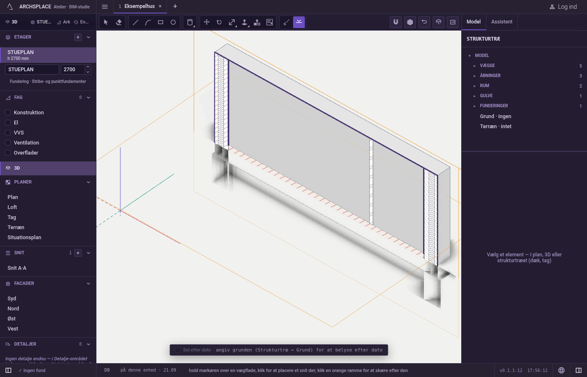Pick the straight line drawing tool
Image resolution: width=587 pixels, height=377 pixels.
tap(135, 22)
